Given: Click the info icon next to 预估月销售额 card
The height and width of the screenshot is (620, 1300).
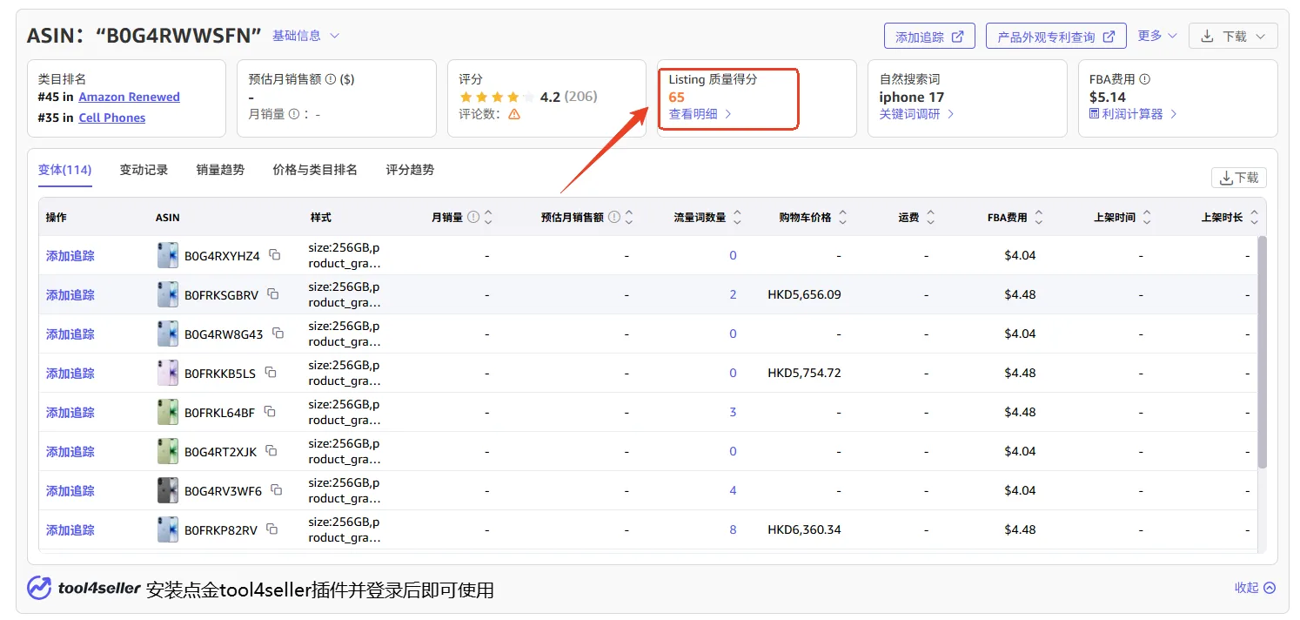Looking at the screenshot, I should tap(331, 79).
